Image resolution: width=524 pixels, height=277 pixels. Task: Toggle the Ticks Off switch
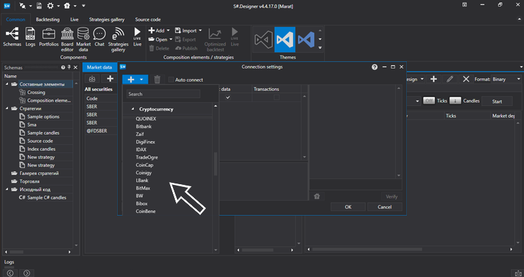[429, 101]
